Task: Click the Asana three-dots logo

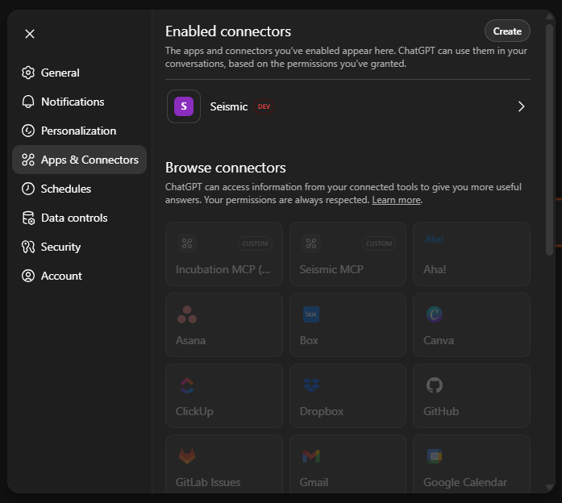Action: [187, 314]
